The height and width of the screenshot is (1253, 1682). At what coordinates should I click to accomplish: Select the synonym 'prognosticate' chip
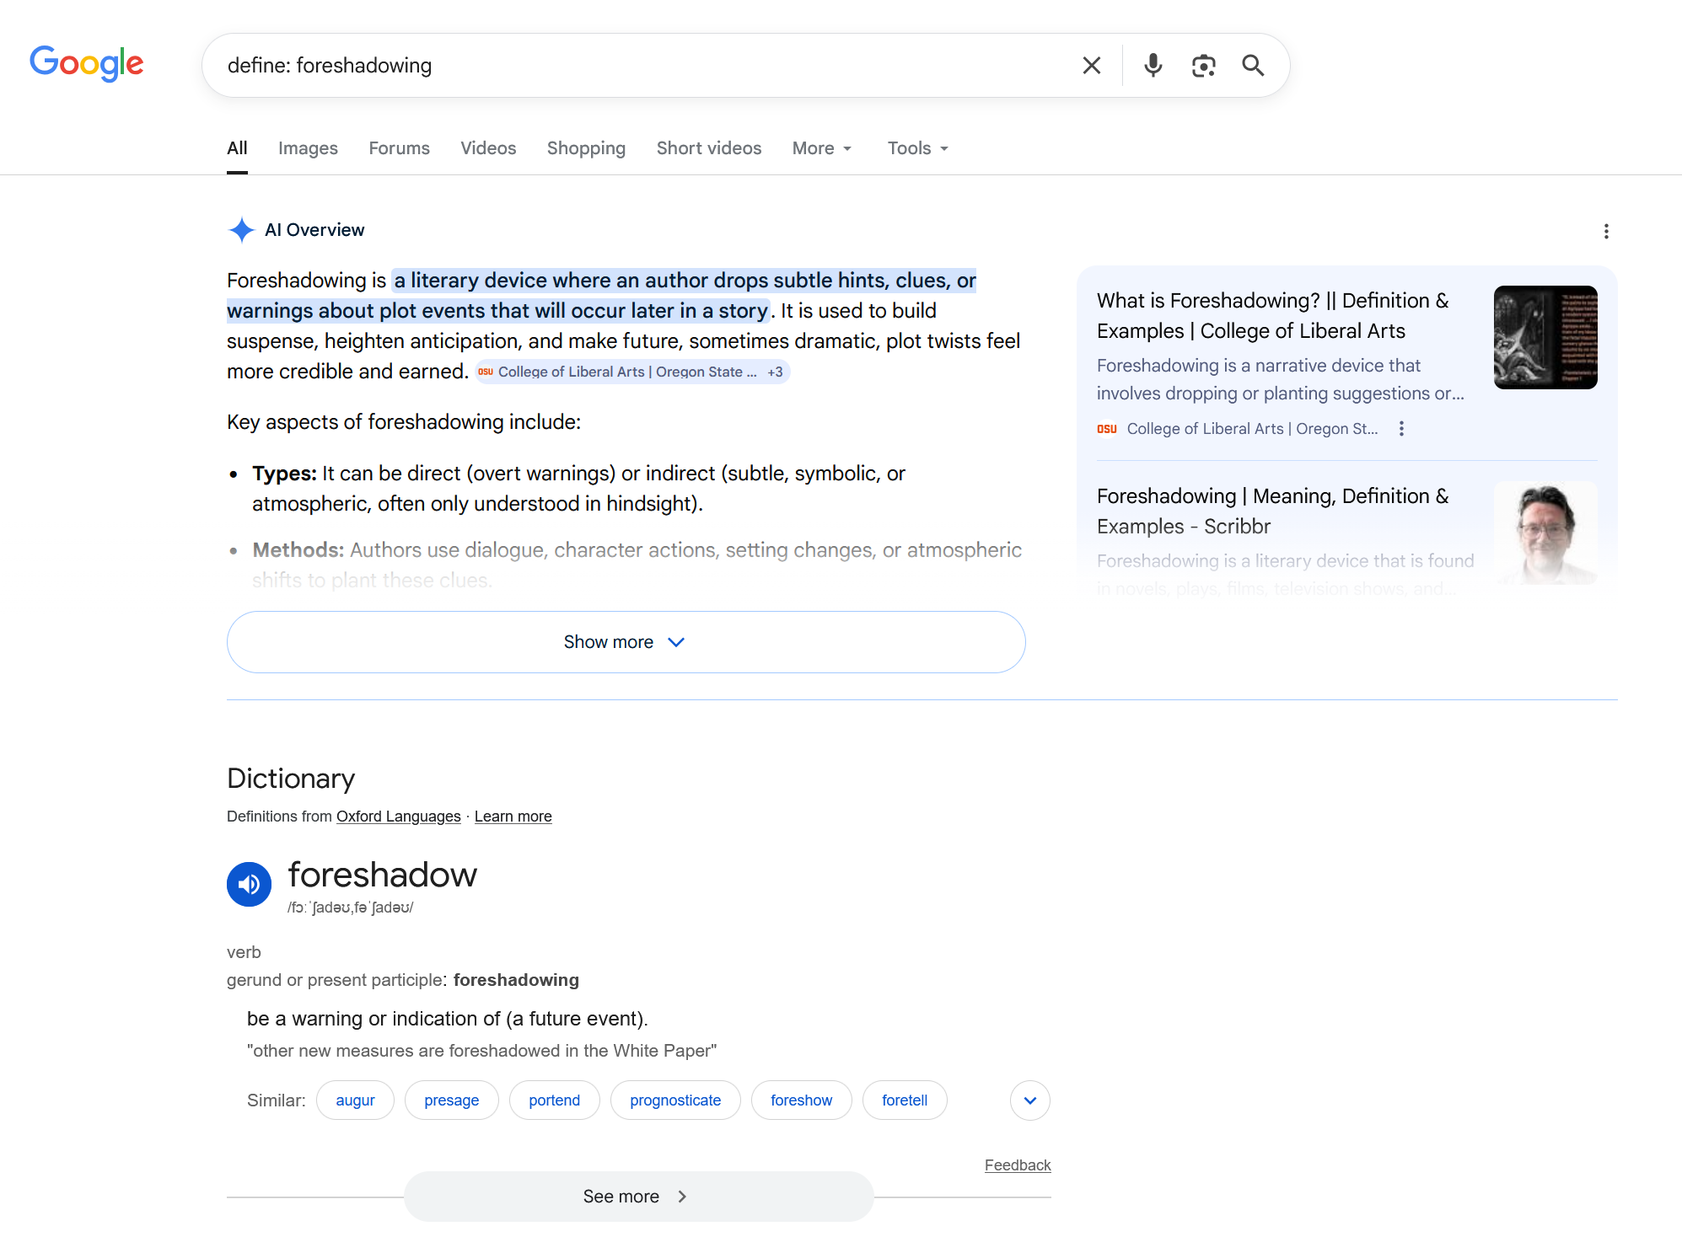click(x=674, y=1100)
